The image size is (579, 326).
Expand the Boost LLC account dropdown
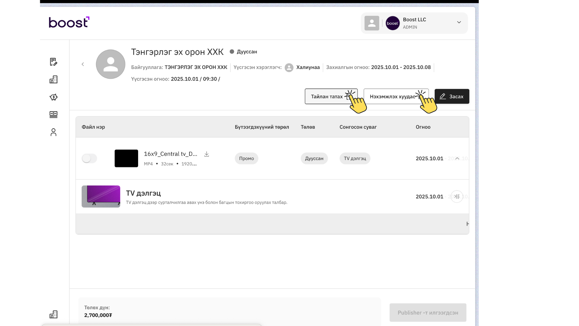pos(459,22)
